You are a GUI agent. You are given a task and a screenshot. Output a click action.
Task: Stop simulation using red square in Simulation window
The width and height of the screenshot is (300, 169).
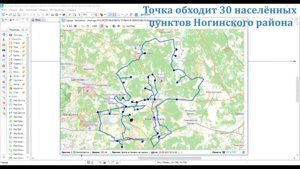point(75,26)
